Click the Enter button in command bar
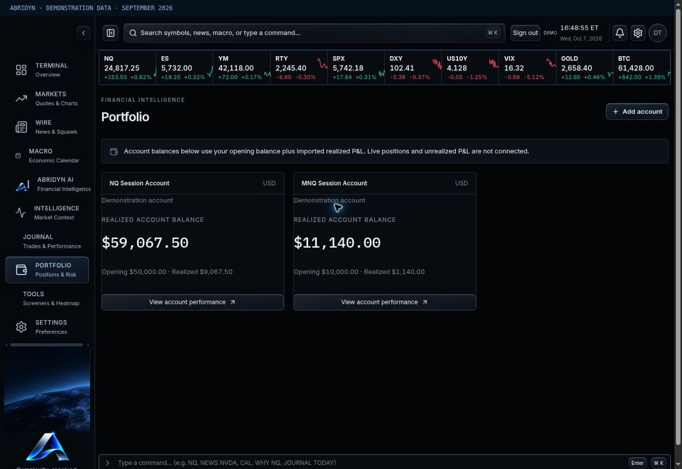 tap(637, 463)
